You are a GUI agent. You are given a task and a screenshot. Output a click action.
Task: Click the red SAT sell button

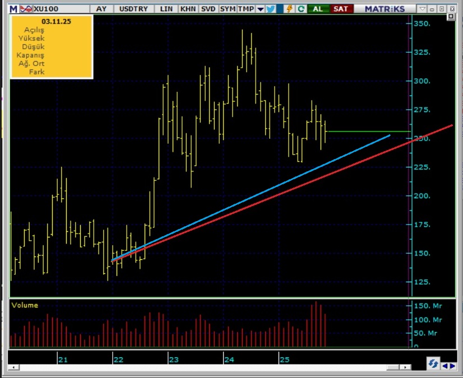click(x=339, y=9)
